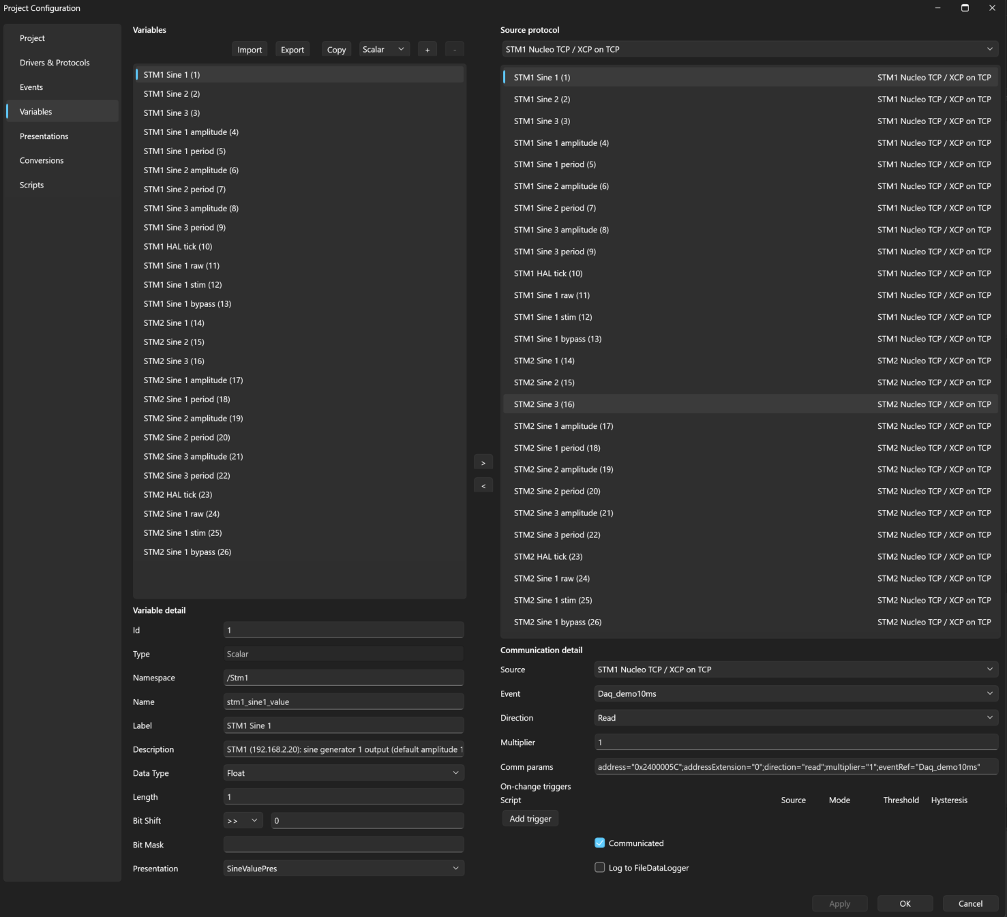Expand the Event dropdown

796,694
